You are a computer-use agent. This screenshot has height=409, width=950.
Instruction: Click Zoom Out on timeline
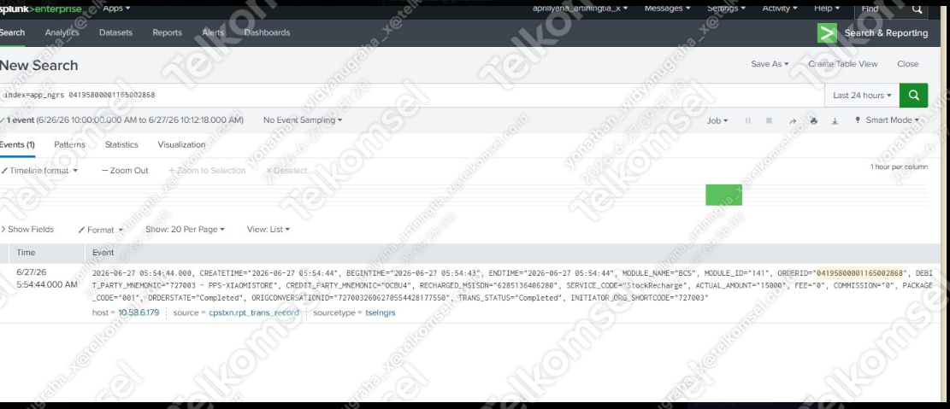point(125,171)
